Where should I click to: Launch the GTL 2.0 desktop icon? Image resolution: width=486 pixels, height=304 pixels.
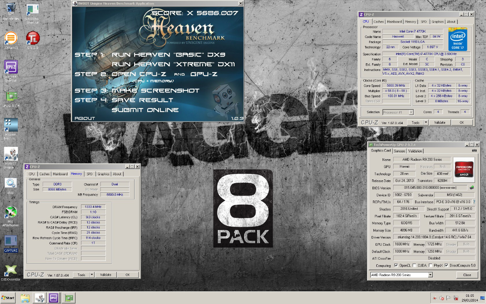click(x=32, y=41)
